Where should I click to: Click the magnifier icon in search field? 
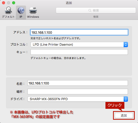[x=90, y=11]
